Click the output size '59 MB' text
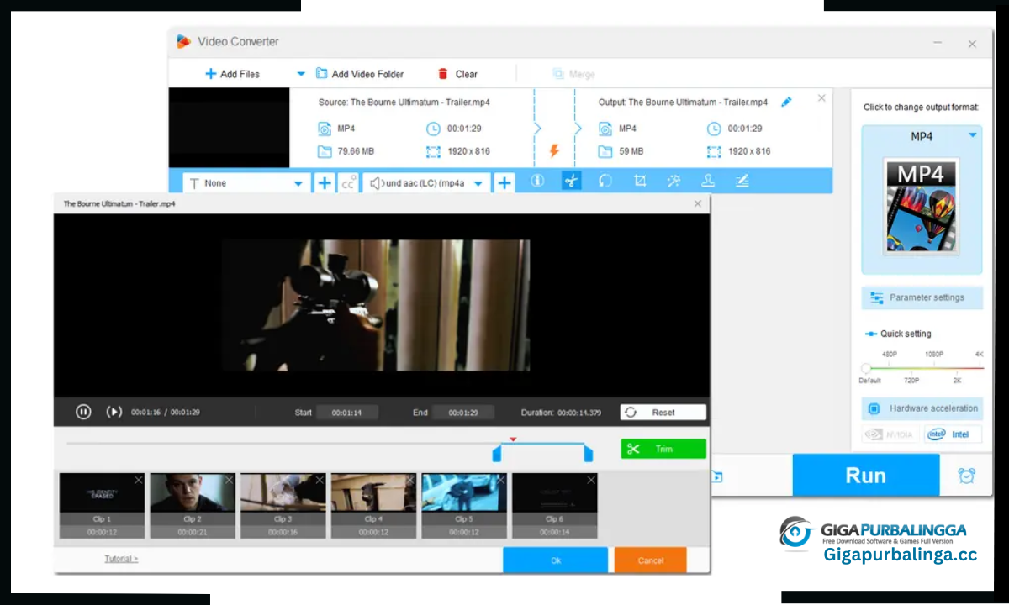Image resolution: width=1009 pixels, height=605 pixels. [631, 151]
